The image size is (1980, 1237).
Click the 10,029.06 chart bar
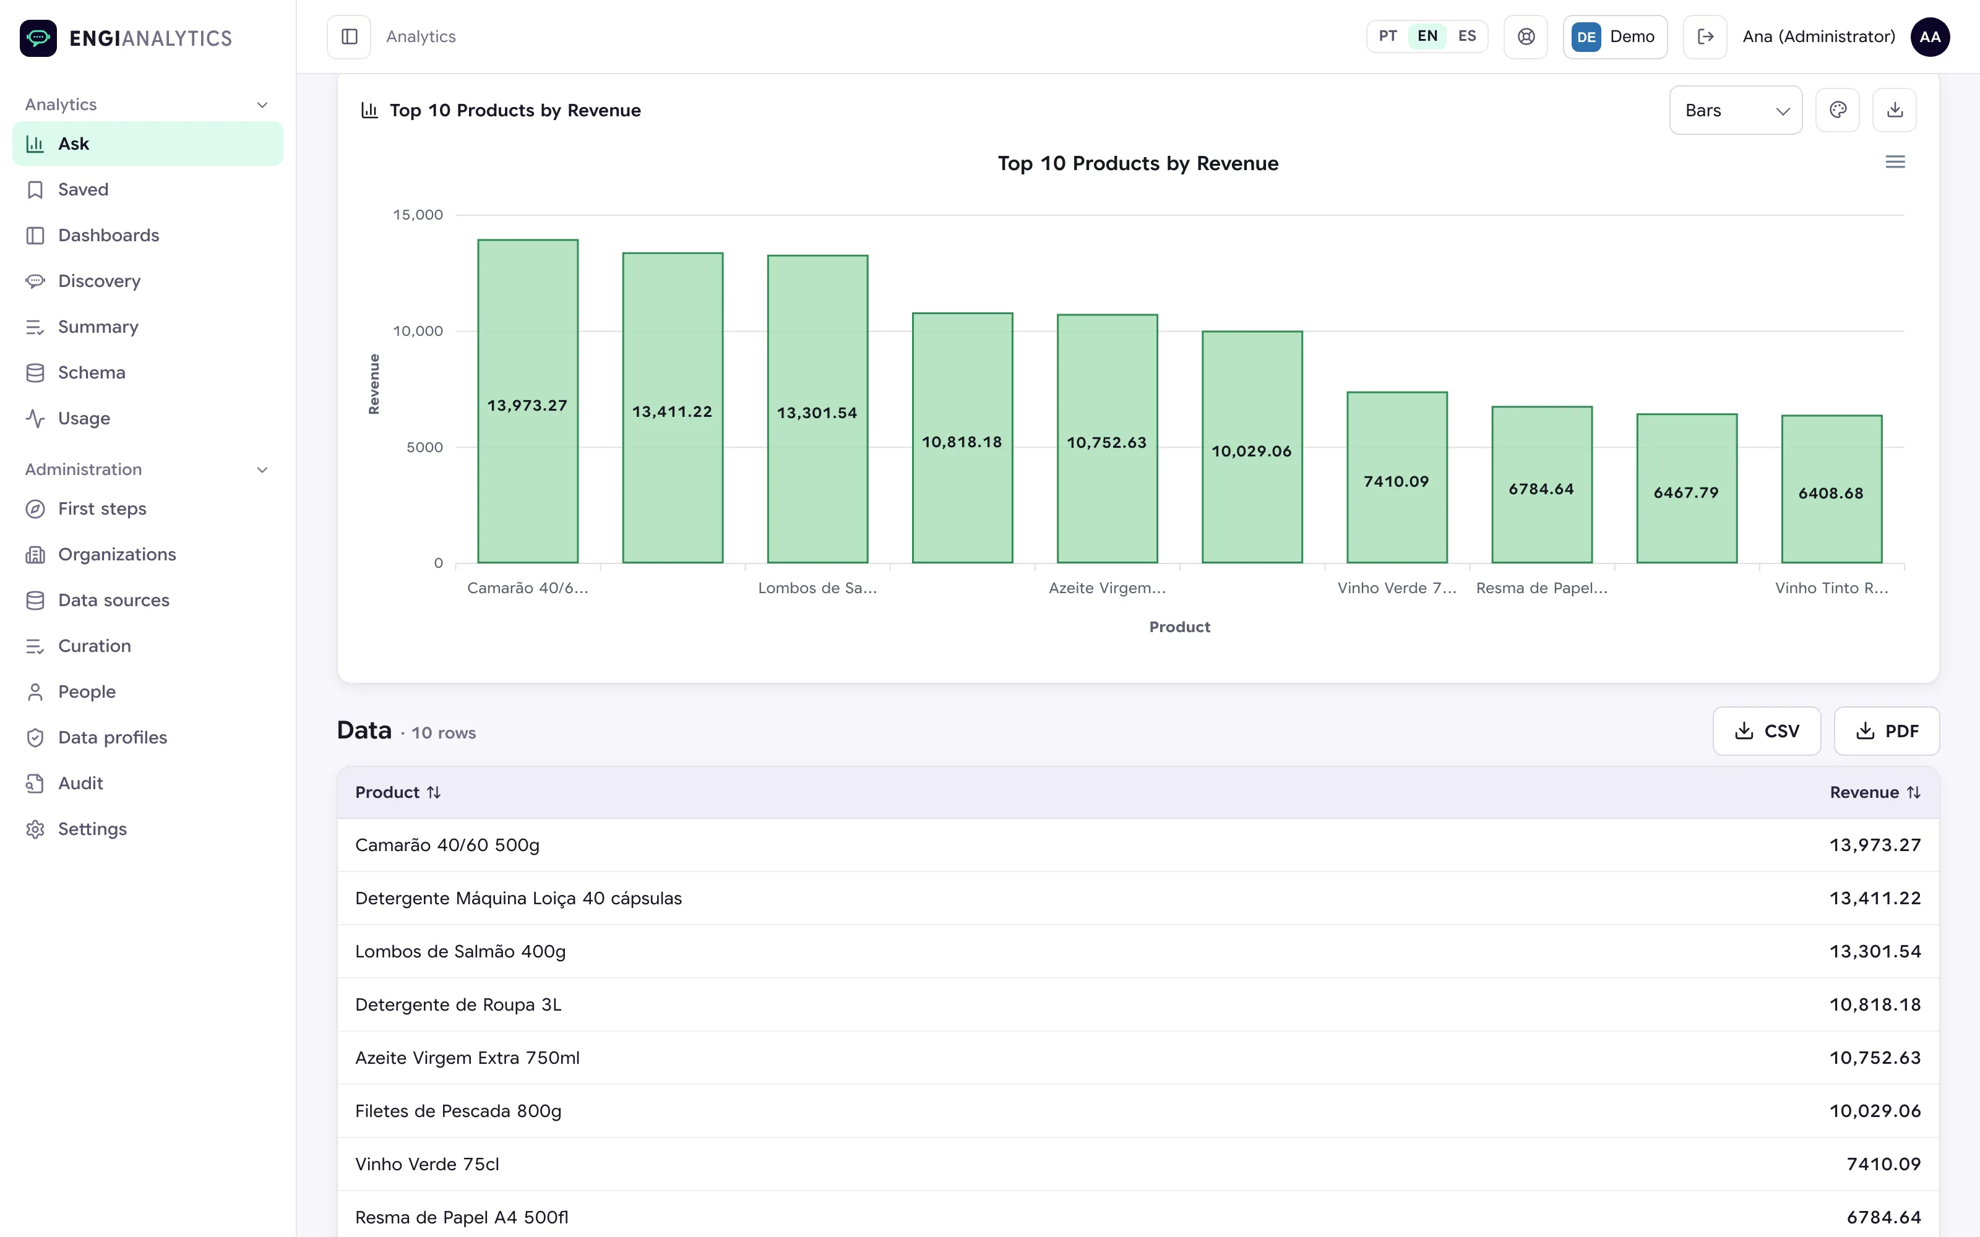[1252, 447]
